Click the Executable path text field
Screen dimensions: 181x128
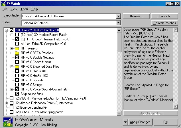click(69, 16)
